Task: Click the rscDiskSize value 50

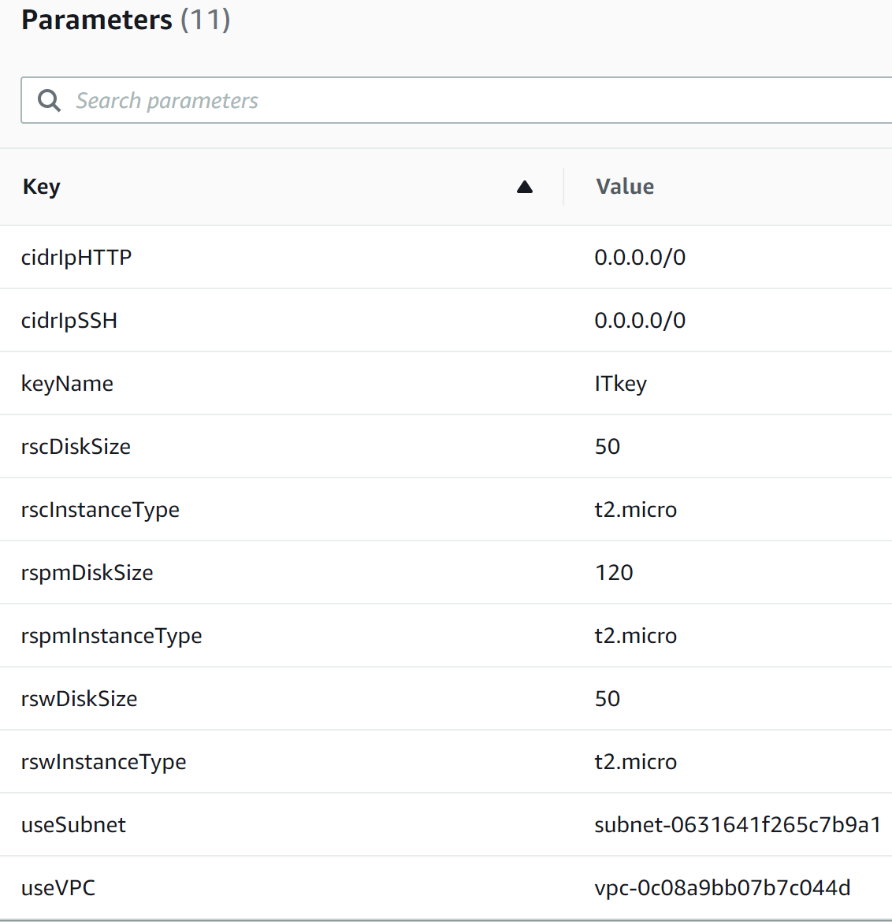Action: [608, 446]
